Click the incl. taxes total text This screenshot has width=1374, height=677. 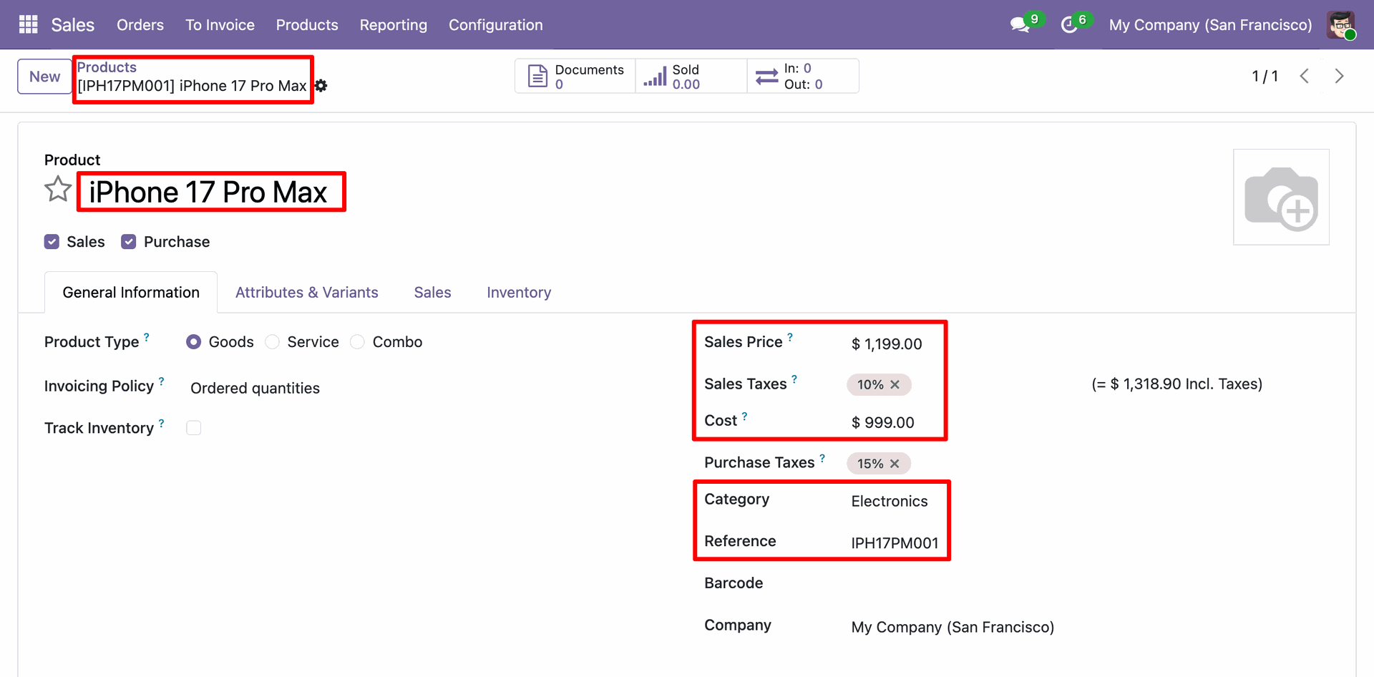(x=1177, y=384)
